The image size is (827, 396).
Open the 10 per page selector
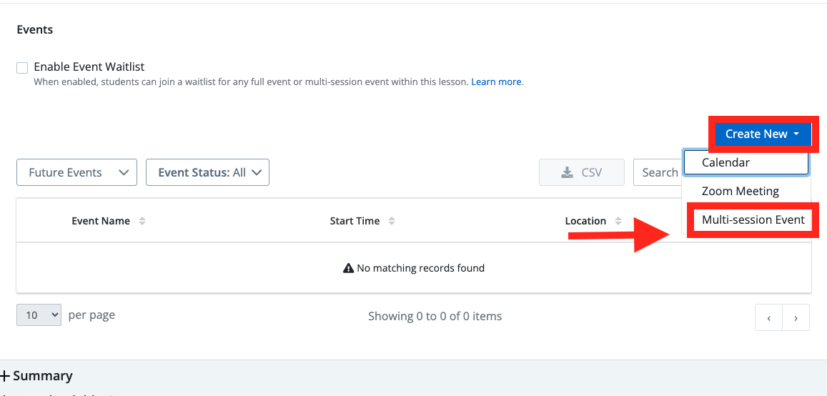pyautogui.click(x=39, y=315)
